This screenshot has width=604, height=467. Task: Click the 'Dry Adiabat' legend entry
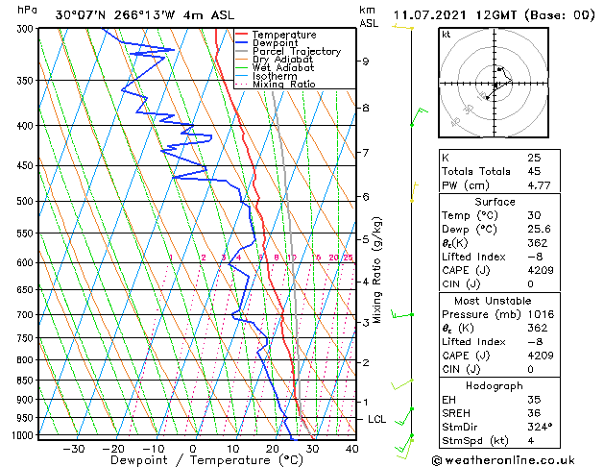click(x=282, y=60)
